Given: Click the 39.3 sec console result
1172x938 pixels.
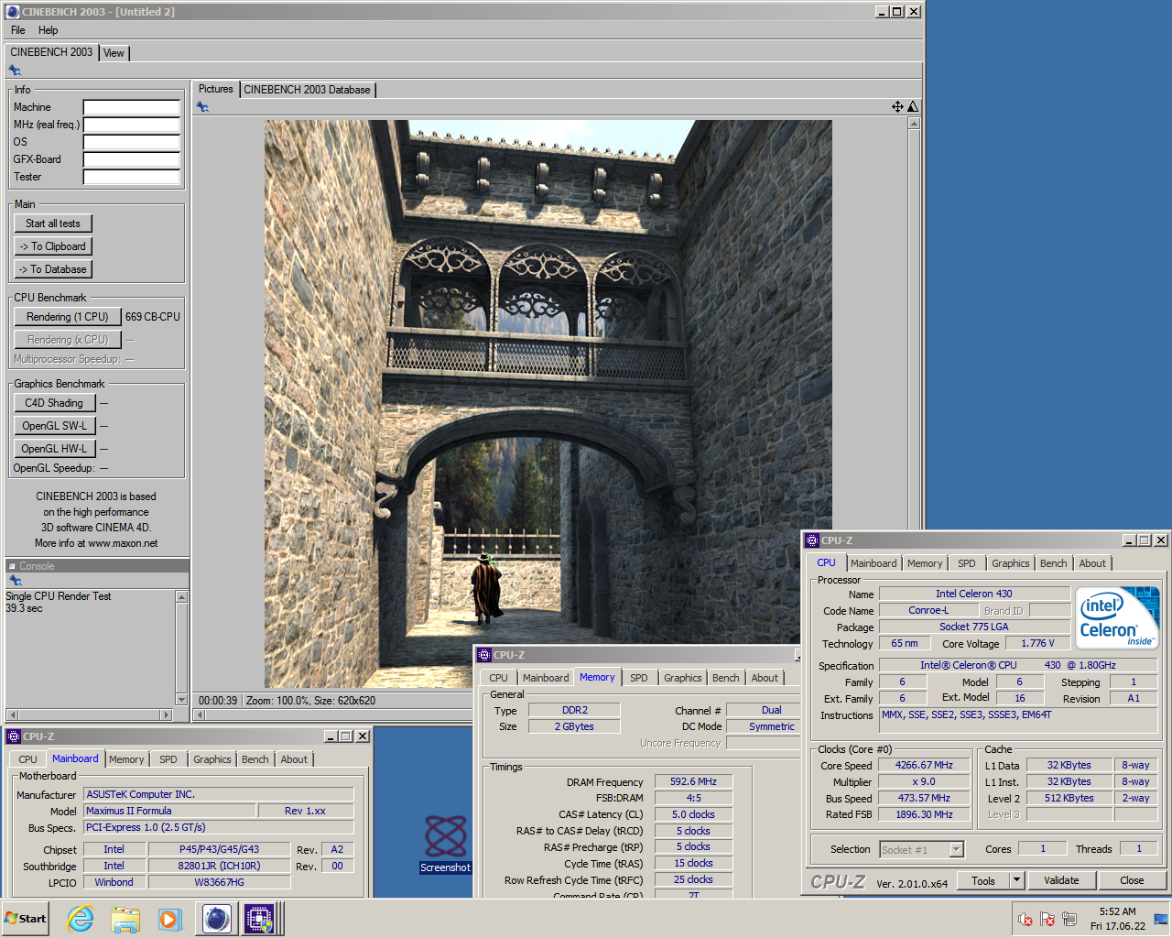Looking at the screenshot, I should click(x=24, y=608).
